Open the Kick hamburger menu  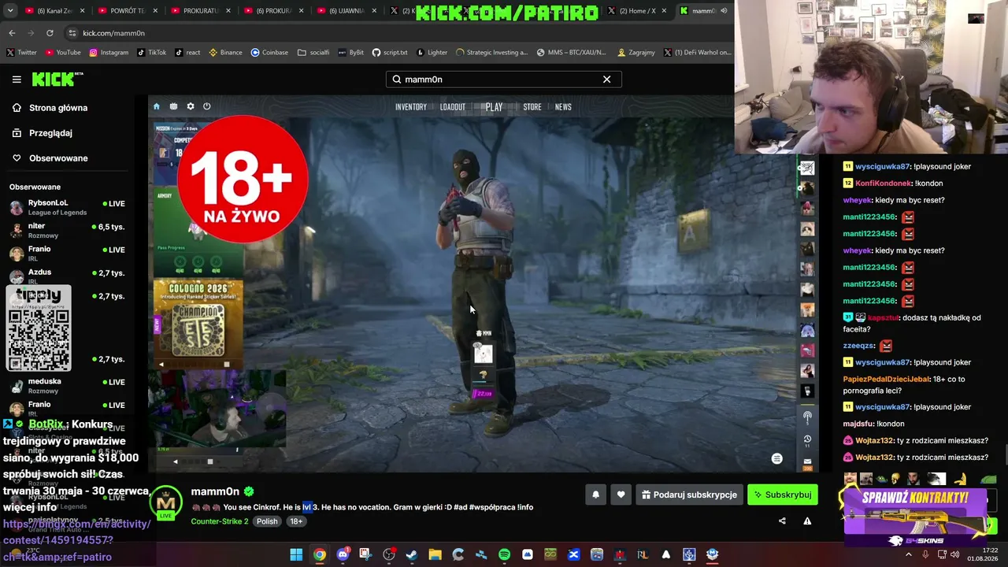pyautogui.click(x=17, y=80)
